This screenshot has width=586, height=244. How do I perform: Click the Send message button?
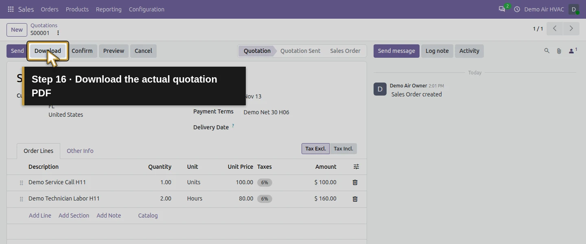point(396,51)
